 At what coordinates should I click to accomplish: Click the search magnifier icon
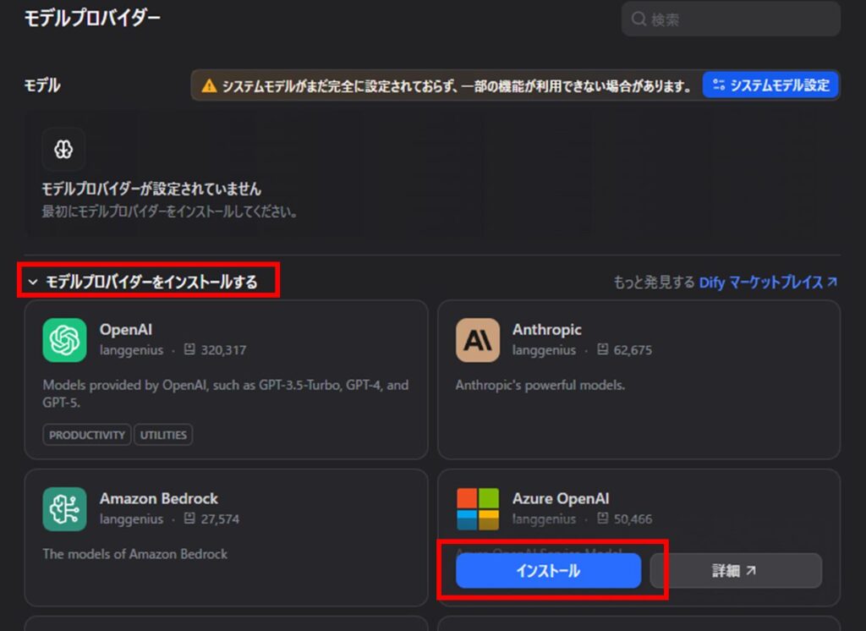click(x=639, y=19)
